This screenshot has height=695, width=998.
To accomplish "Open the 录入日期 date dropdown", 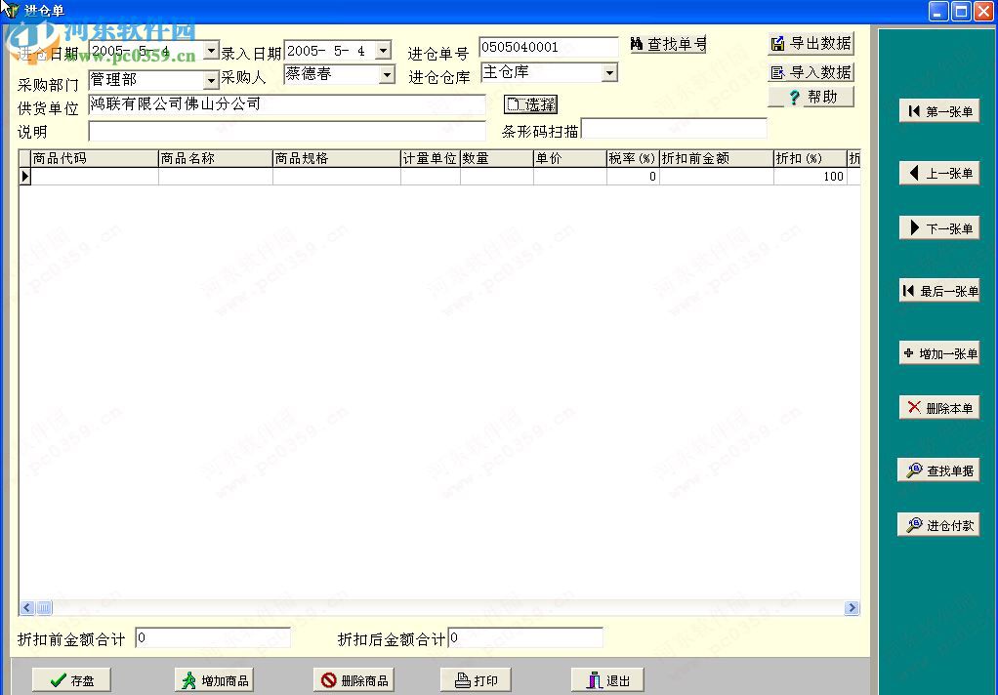I will pyautogui.click(x=383, y=51).
